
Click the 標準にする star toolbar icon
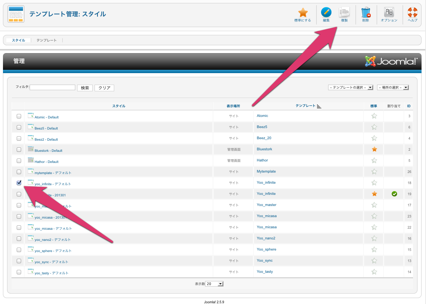(303, 13)
